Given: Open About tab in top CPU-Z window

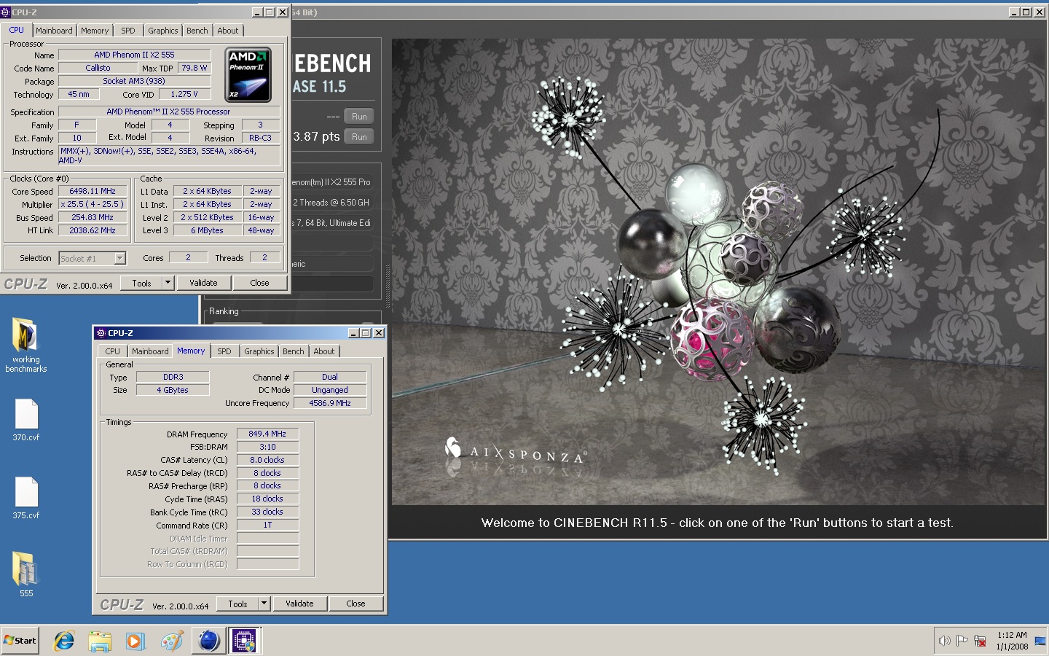Looking at the screenshot, I should pyautogui.click(x=227, y=31).
